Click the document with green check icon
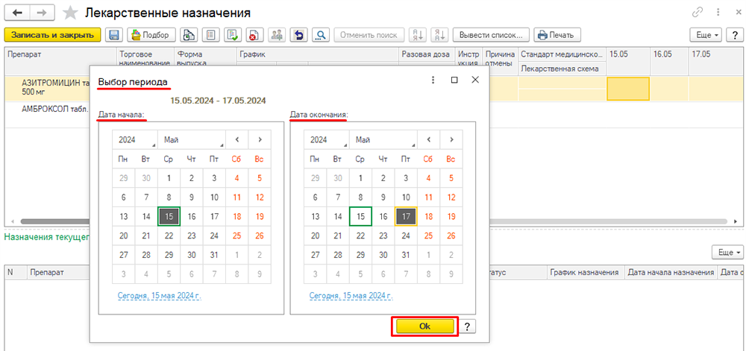 (x=233, y=35)
